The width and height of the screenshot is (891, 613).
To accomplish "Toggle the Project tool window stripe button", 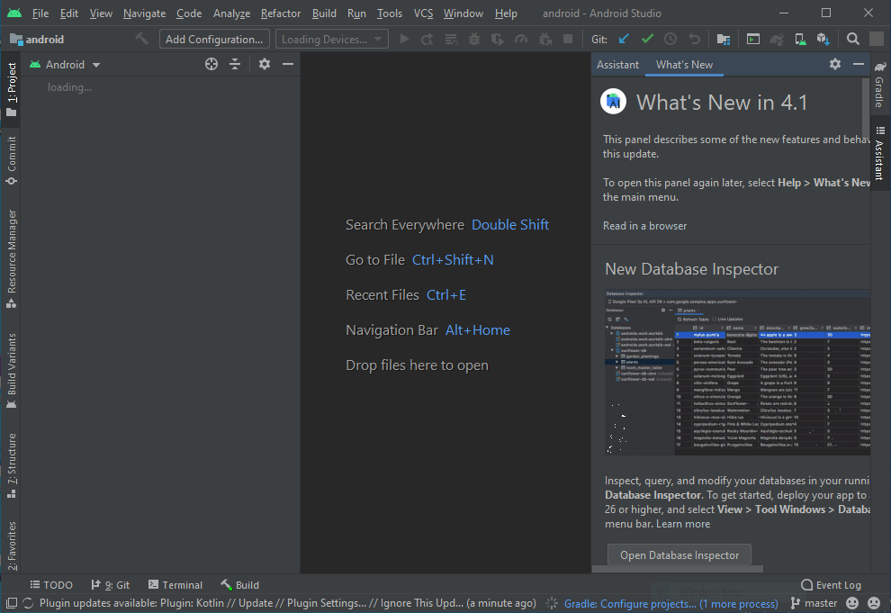I will 12,89.
